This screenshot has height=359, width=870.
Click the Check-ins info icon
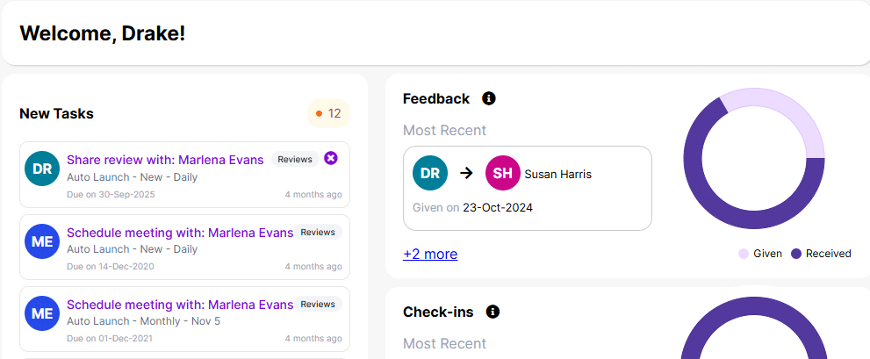click(493, 312)
